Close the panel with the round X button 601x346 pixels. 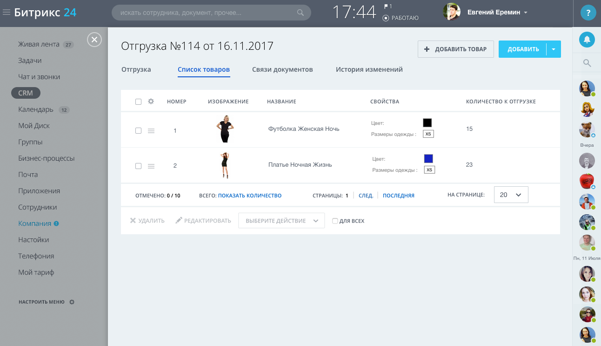click(94, 40)
